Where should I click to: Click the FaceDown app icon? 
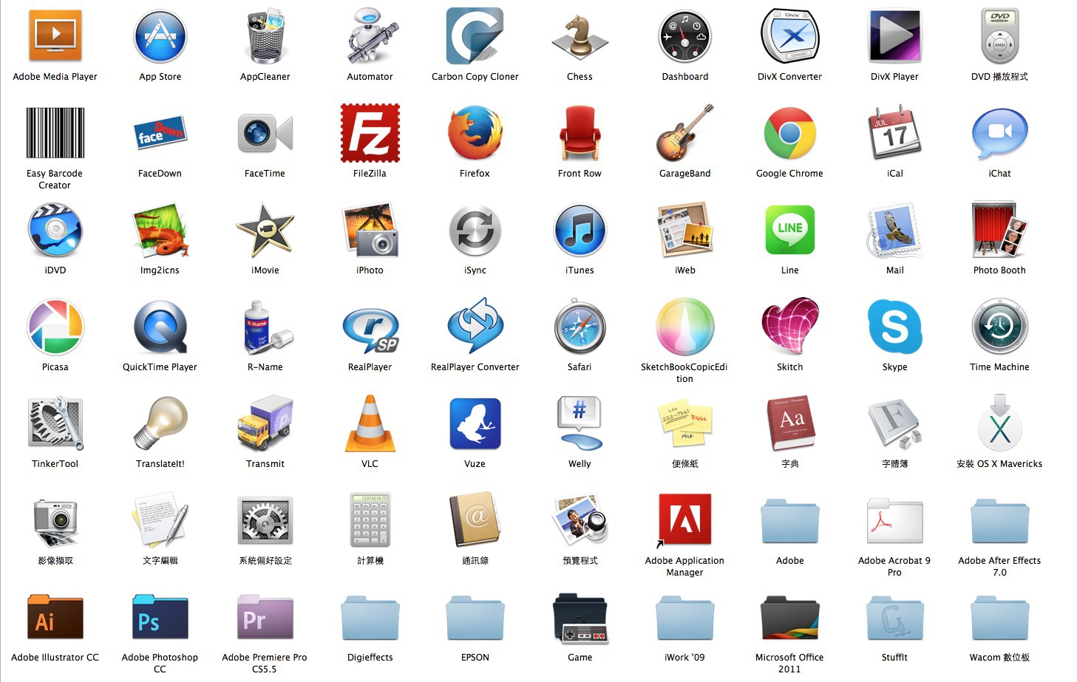click(160, 133)
